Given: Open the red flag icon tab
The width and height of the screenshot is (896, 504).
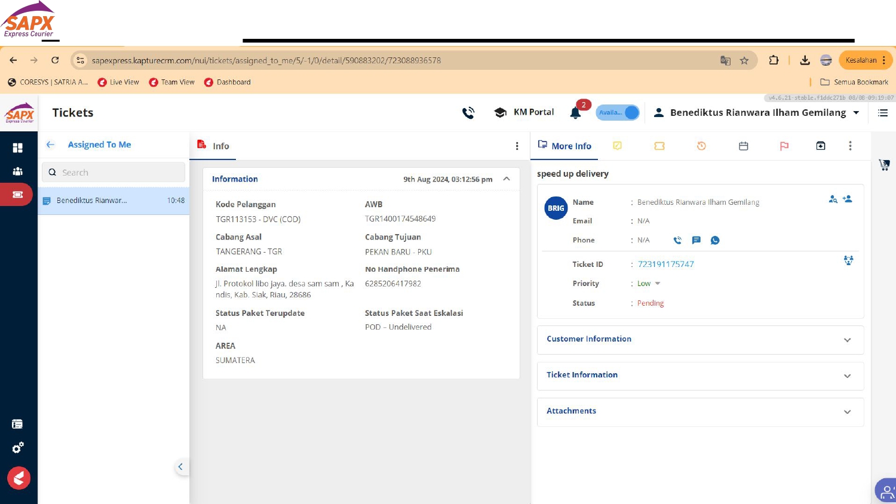Looking at the screenshot, I should coord(784,146).
